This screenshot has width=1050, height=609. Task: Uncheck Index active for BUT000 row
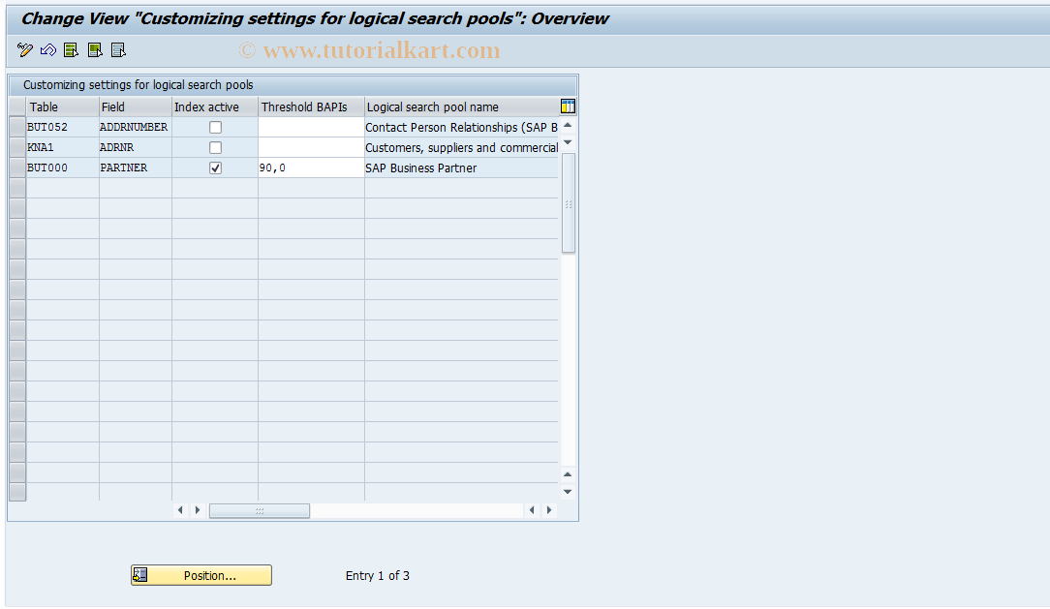click(x=215, y=167)
